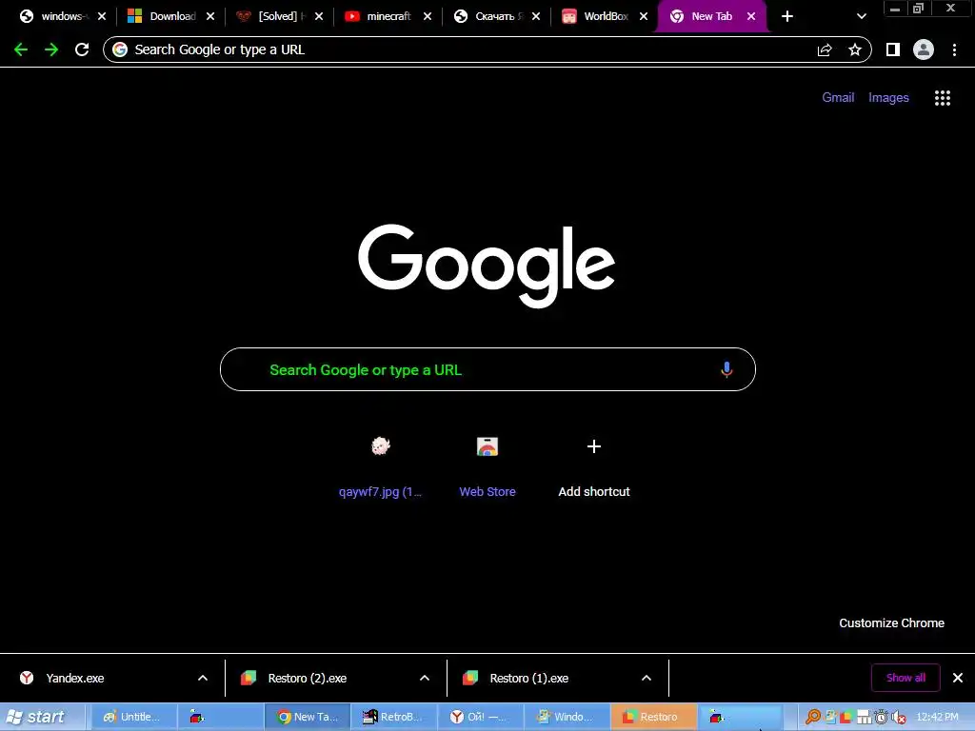Click the magnifier tray icon
Screen dimensions: 975x731
click(x=813, y=717)
